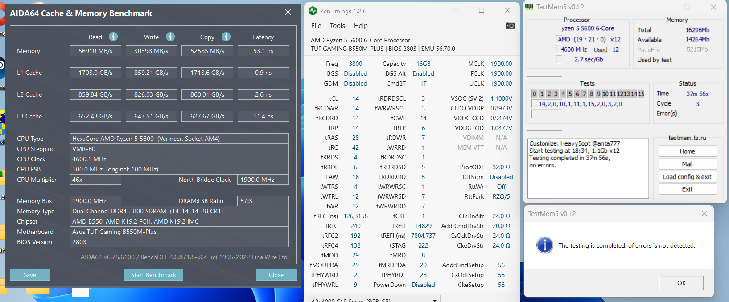Screen dimensions: 729x302
Task: Minimize the AIDA64 benchmark window
Action: point(262,12)
